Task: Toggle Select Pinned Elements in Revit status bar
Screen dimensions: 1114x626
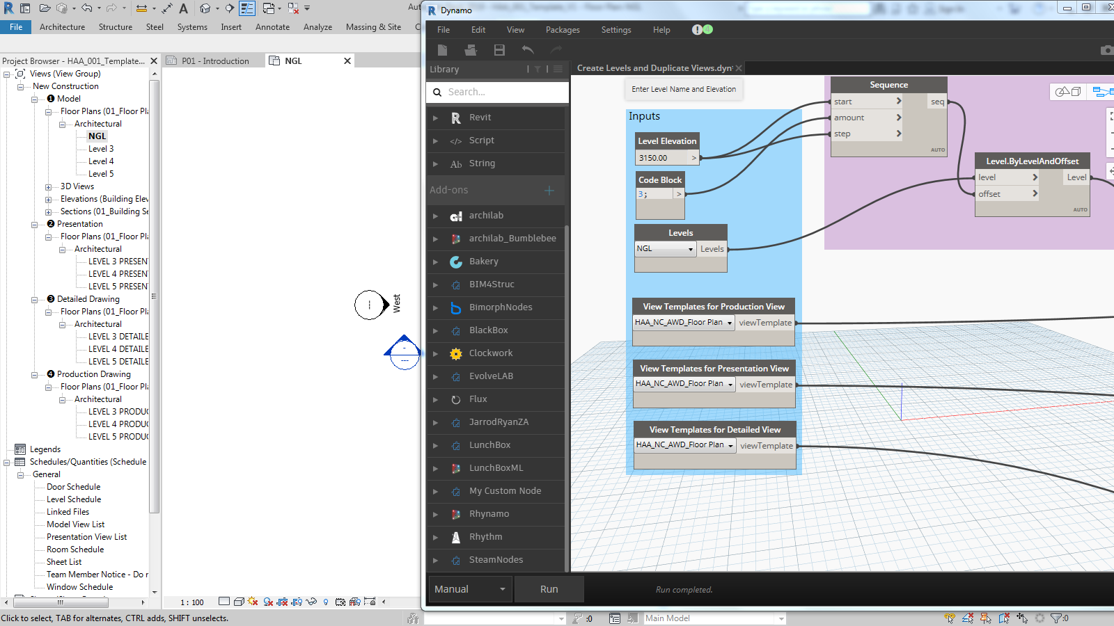Action: 986,618
